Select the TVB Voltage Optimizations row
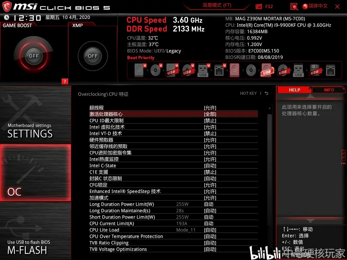347x260 pixels. click(173, 249)
